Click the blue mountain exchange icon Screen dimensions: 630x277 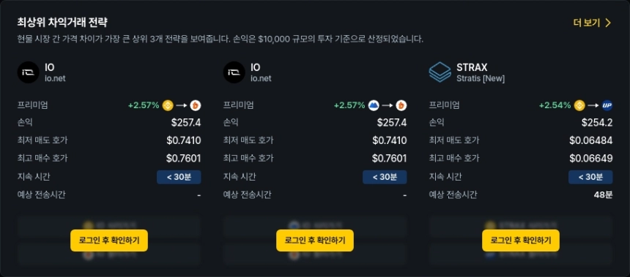pos(374,105)
